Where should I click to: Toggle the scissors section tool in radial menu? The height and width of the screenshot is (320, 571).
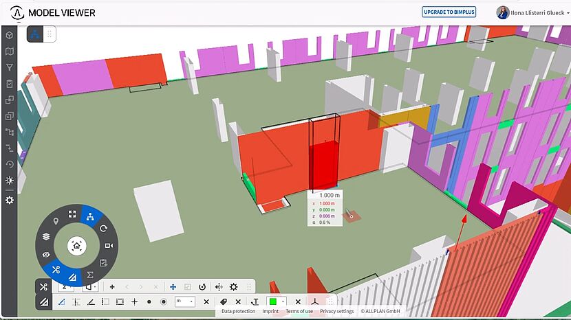point(56,268)
